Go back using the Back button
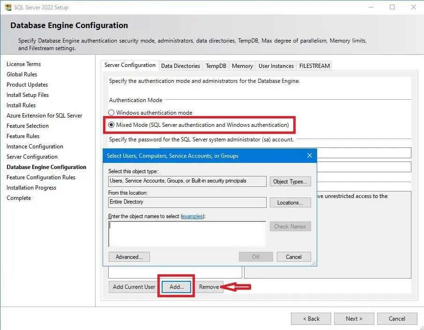 (311, 318)
